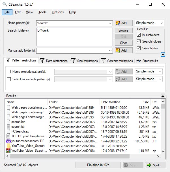Screen dimensions: 170x172
Task: Click the TIF icon of youtubevideosearch.TIF
Action: 8,141
